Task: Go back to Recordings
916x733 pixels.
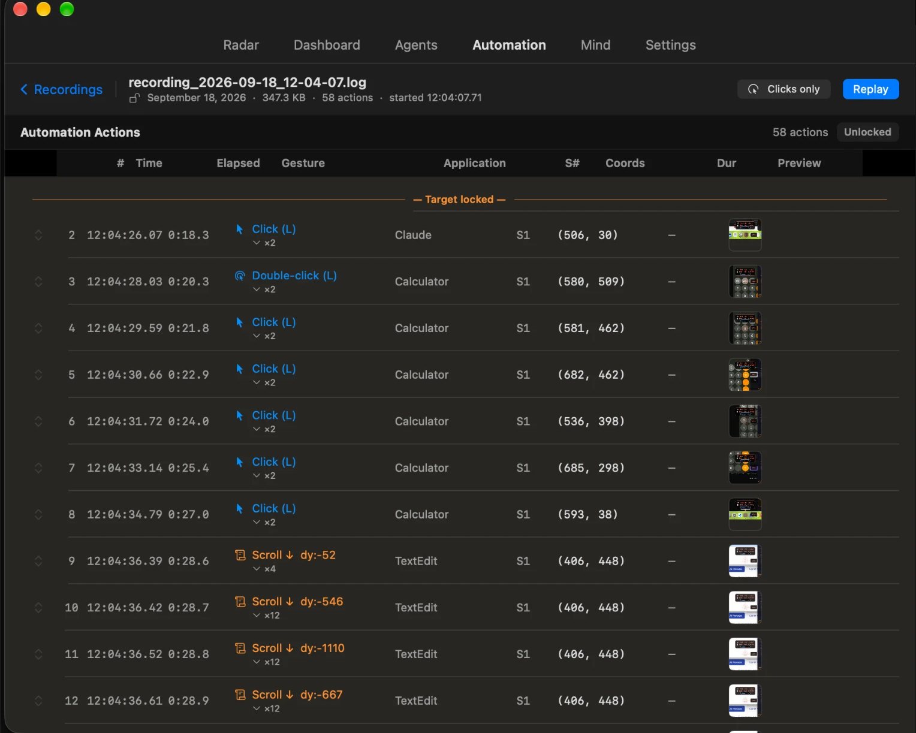Action: (x=61, y=89)
